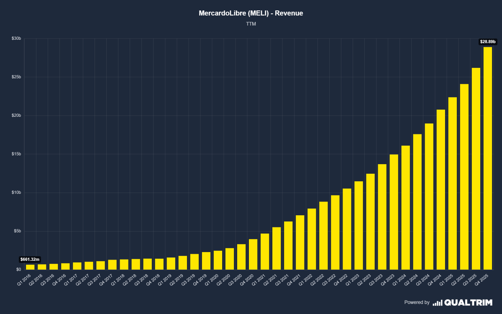Click the $20b y-axis label
The width and height of the screenshot is (502, 314).
click(x=17, y=116)
